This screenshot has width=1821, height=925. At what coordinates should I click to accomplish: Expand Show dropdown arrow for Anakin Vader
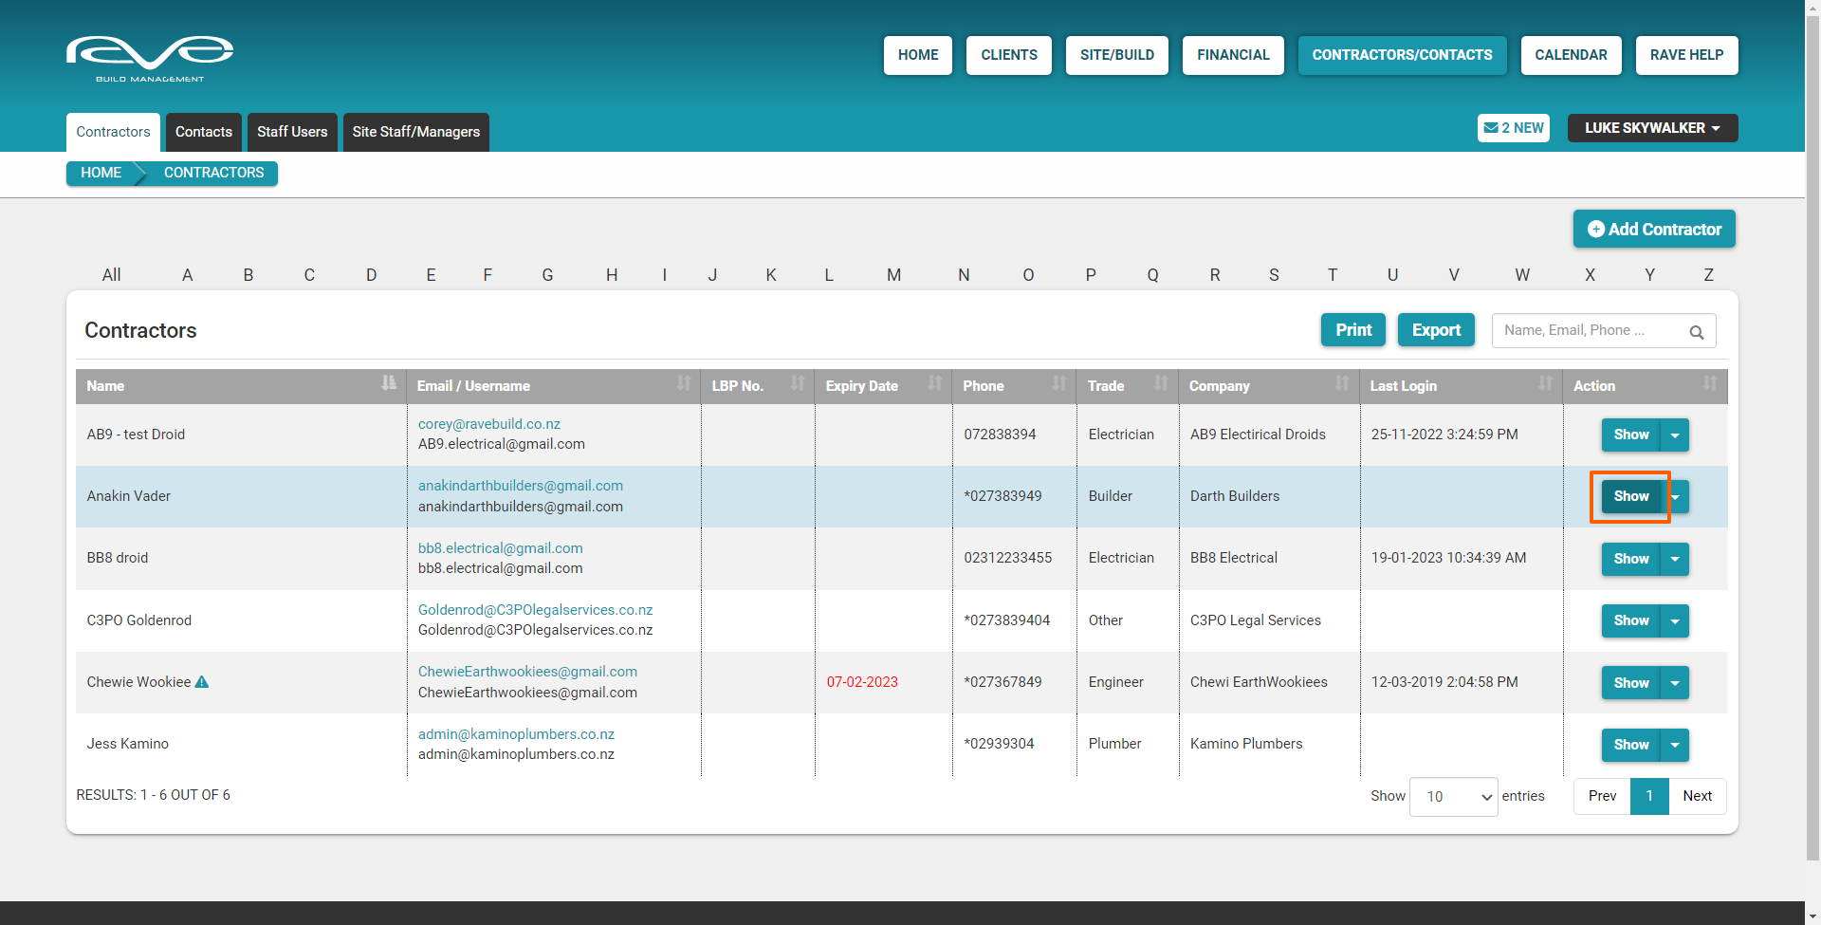1676,496
